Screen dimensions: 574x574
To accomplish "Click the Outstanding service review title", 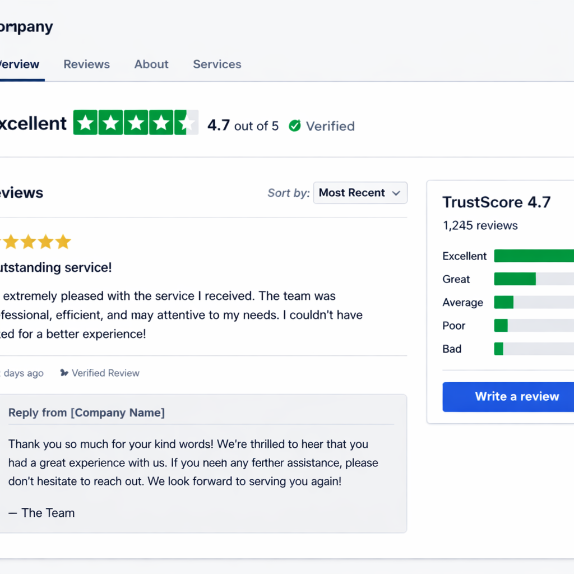I will pos(56,267).
